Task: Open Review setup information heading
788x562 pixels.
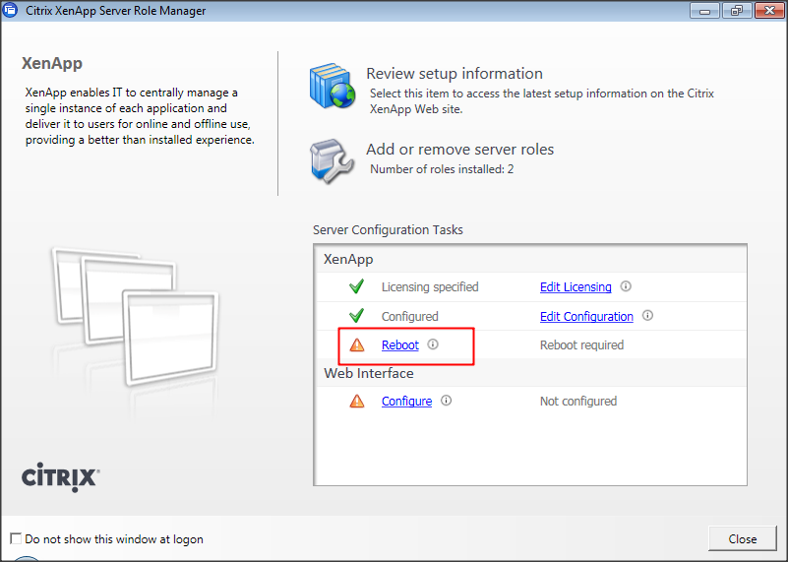Action: tap(454, 74)
